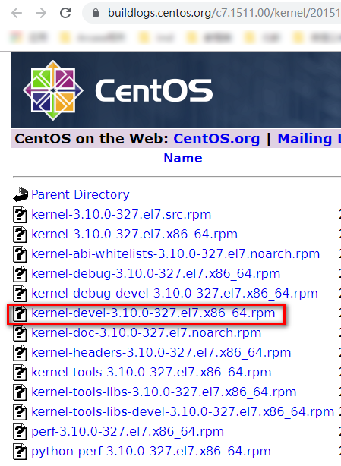The height and width of the screenshot is (466, 341).
Task: Click the file icon beside perf-3.10.0-327.el7.x86_64.rpm
Action: [x=20, y=432]
